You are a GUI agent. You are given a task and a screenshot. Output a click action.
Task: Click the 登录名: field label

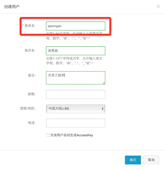[x=30, y=26]
